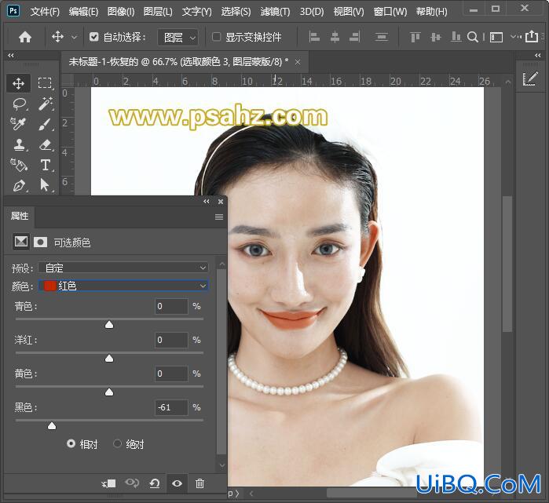Select the 相对 radio button
Screen dimensions: 549x503
pyautogui.click(x=71, y=443)
